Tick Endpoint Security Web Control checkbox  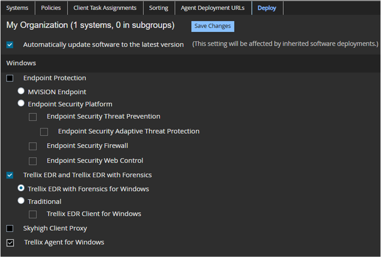coord(33,161)
